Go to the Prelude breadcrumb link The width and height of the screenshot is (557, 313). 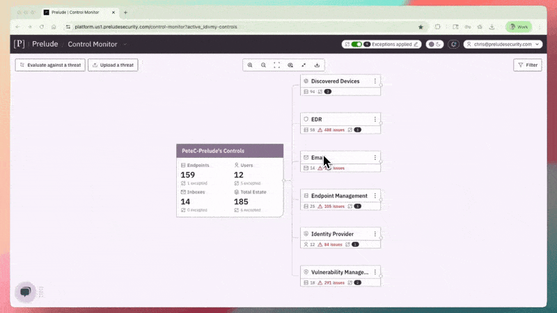(x=45, y=44)
